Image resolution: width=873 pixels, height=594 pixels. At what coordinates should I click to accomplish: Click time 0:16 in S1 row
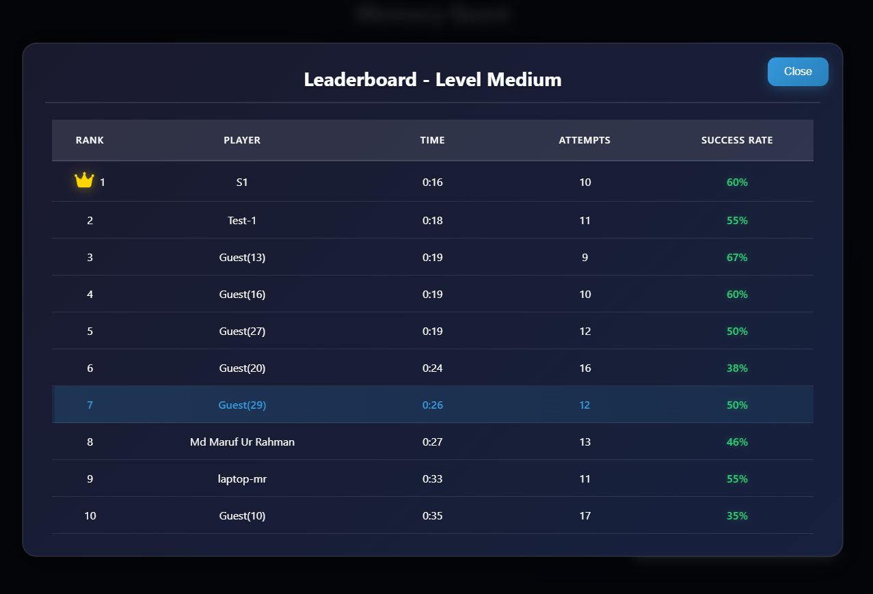(x=433, y=183)
